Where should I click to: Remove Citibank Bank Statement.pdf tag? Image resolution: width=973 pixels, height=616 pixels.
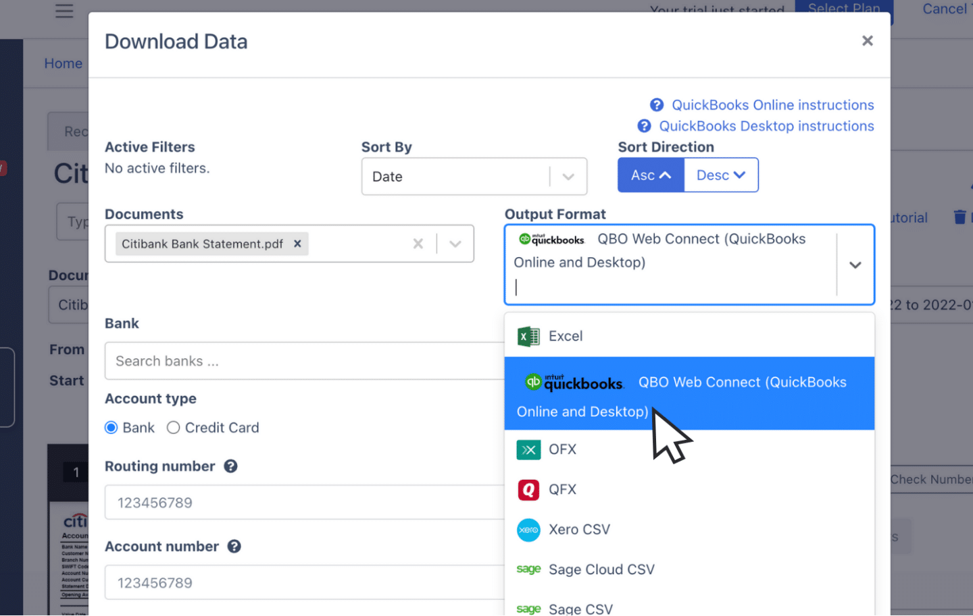297,244
